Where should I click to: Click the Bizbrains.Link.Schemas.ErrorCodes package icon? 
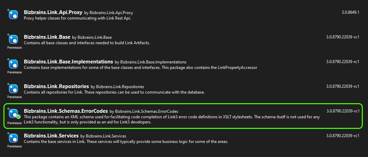pos(13,113)
